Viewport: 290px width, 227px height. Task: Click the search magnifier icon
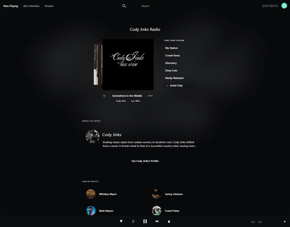(124, 6)
